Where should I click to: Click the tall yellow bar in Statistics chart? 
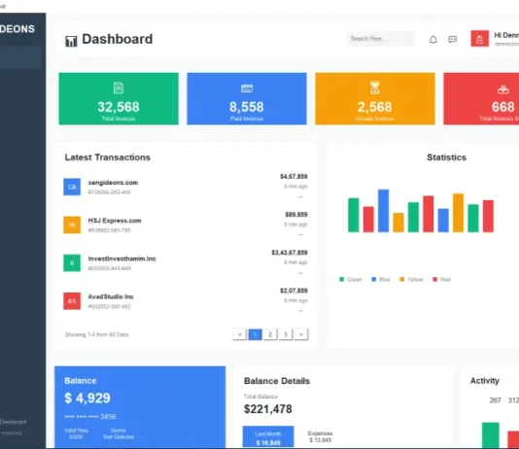pos(458,213)
